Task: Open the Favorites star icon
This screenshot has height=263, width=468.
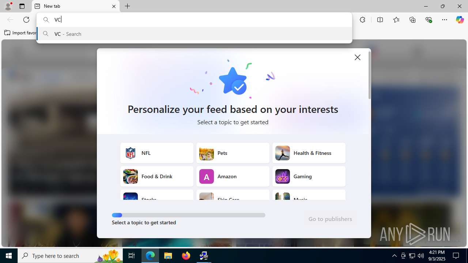Action: 396,20
